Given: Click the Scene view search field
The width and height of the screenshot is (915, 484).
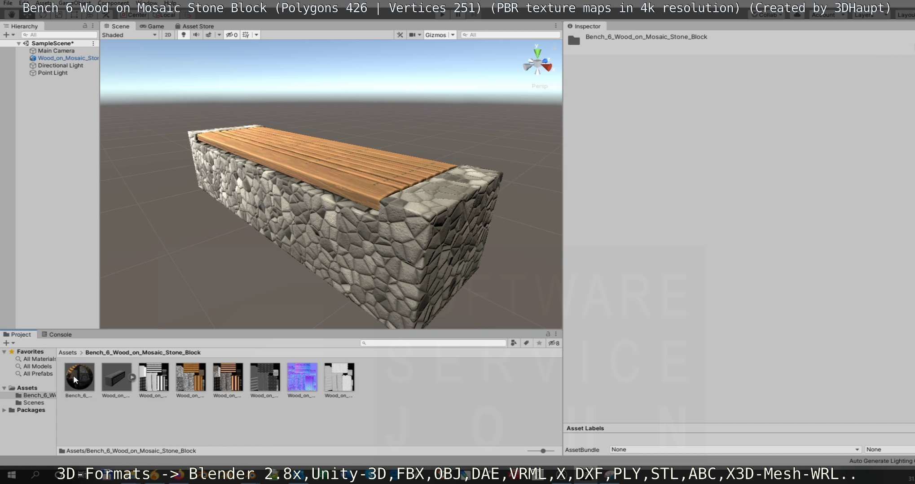Looking at the screenshot, I should click(x=510, y=35).
